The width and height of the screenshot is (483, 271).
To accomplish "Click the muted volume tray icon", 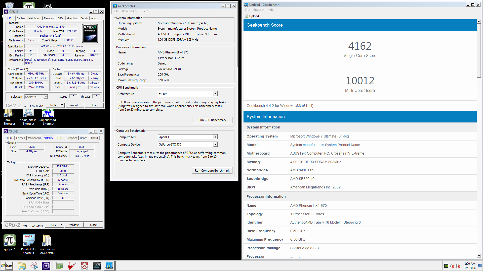I will click(452, 266).
